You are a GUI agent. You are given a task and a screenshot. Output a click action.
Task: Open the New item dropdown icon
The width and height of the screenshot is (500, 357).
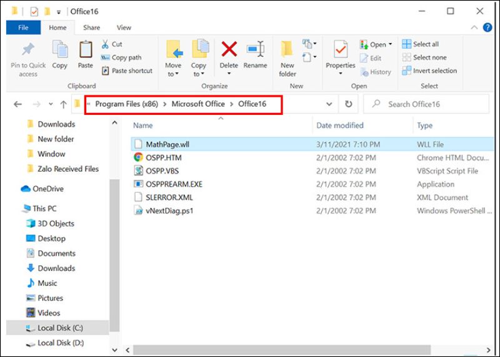[x=309, y=43]
